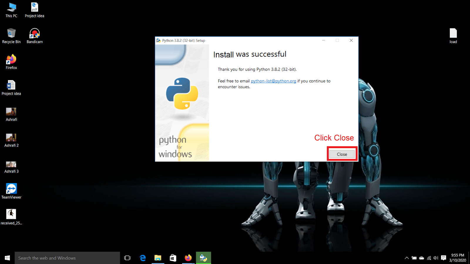470x264 pixels.
Task: Open the Wi-Fi network tray icon
Action: point(429,258)
